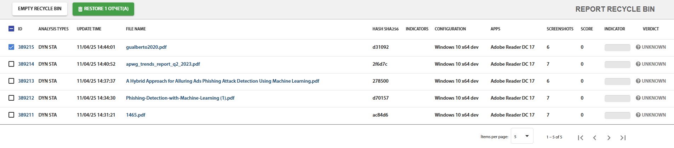Sort by the Verdict column header

point(651,29)
